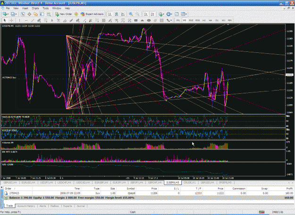Image resolution: width=295 pixels, height=215 pixels.
Task: Select the Triangle shape tool
Action: (142, 20)
